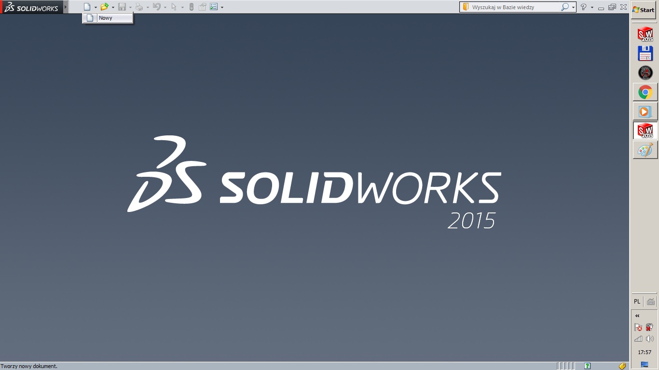Click the yellow tag icon in status bar
The image size is (659, 370).
pos(622,366)
